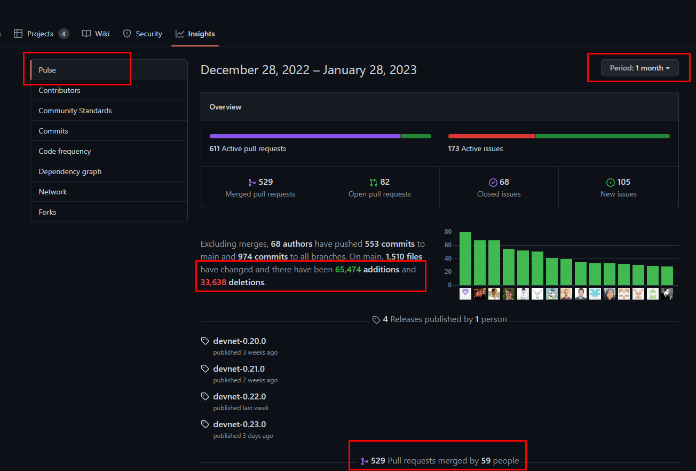
Task: Open the devnet-0.21.0 release link
Action: coord(239,368)
